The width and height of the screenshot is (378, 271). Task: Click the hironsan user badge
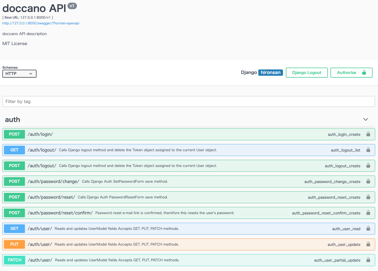coord(270,72)
